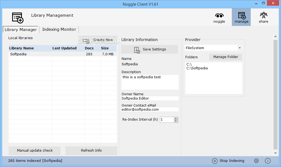The height and width of the screenshot is (167, 281).
Task: Click scrollbar down arrow
Action: tap(275, 153)
